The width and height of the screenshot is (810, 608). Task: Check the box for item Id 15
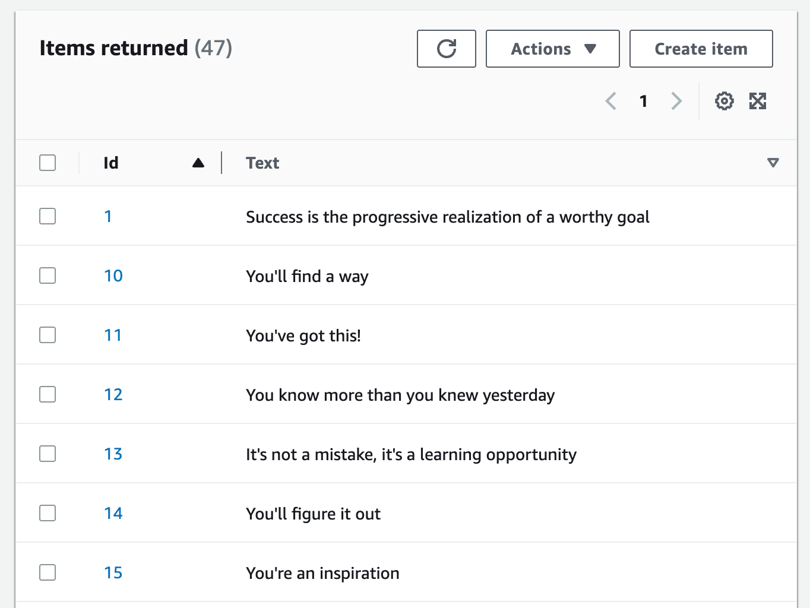[x=48, y=572]
